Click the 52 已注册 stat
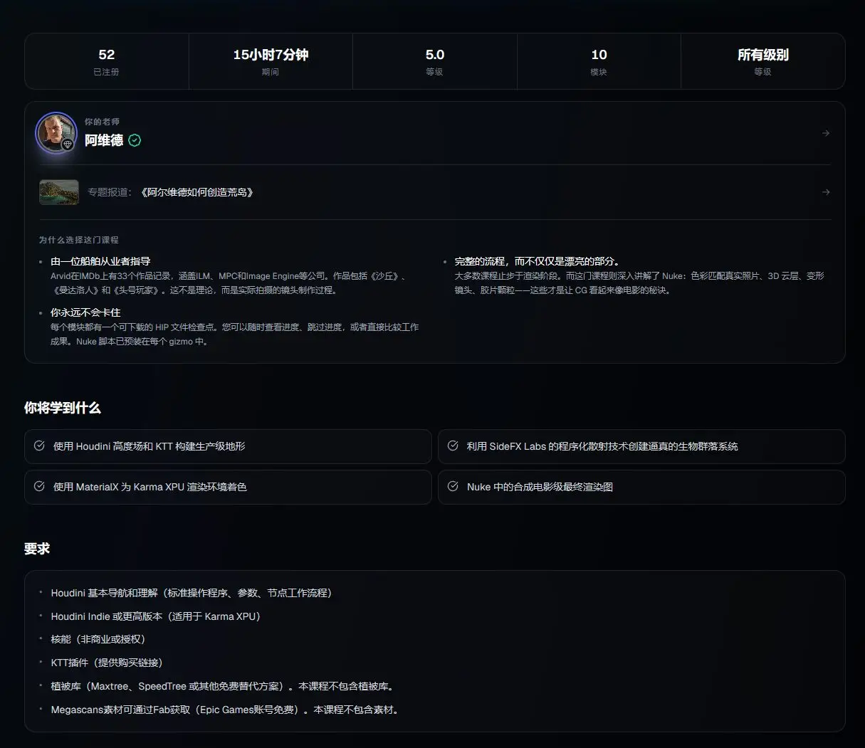 [x=107, y=61]
